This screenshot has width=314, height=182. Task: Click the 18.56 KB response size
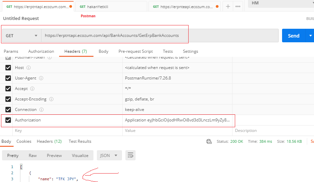coord(294,141)
